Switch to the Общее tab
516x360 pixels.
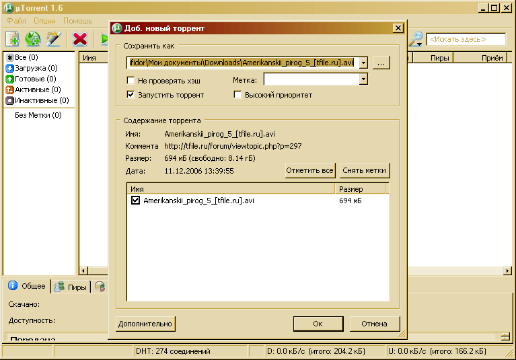click(27, 286)
